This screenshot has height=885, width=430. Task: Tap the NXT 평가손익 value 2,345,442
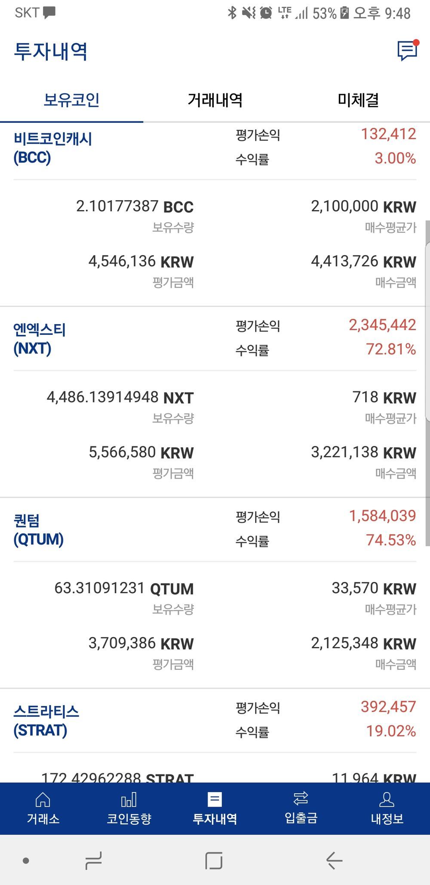click(x=382, y=325)
